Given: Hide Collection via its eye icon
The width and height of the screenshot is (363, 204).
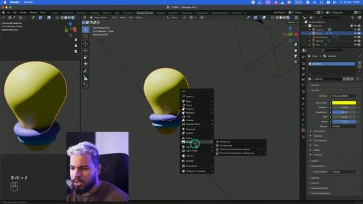Looking at the screenshot, I should coord(355,25).
